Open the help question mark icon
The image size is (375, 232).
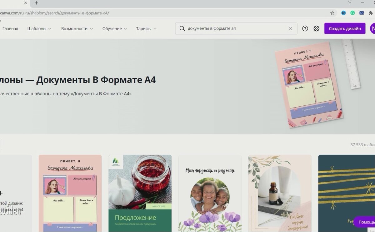pyautogui.click(x=305, y=28)
